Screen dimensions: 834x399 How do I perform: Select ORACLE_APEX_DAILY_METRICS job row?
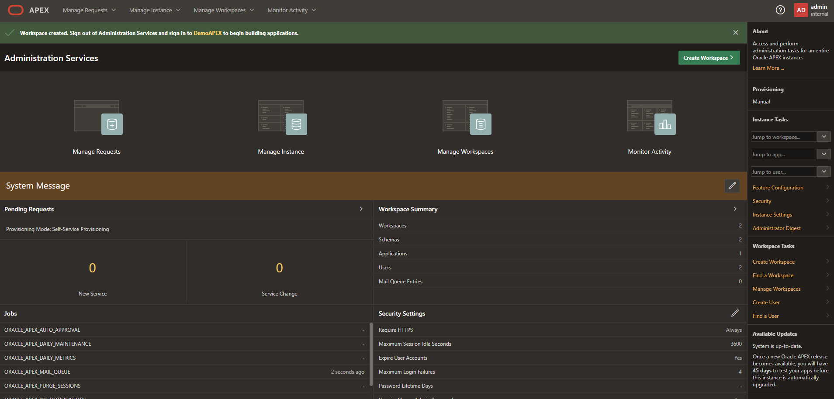pyautogui.click(x=184, y=358)
